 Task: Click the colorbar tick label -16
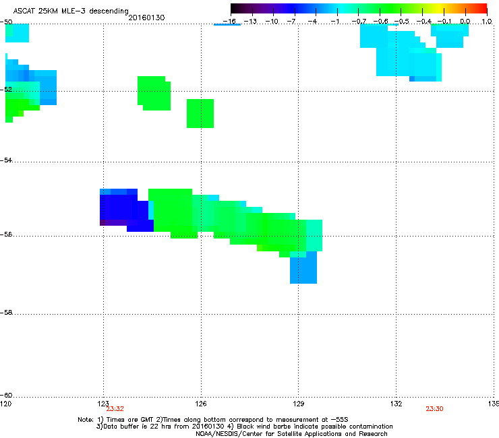[x=229, y=22]
